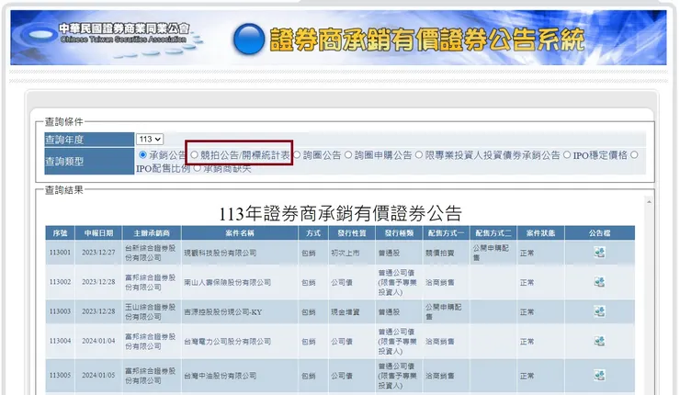Select the 競拍公告/開標統計表 radio button

(194, 155)
